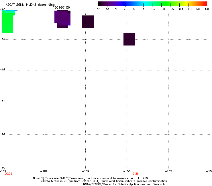Click the -48 latitude label

[3, 134]
